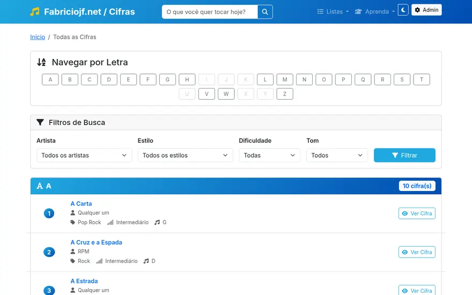The image size is (472, 295).
Task: Jump to letter O songs
Action: coord(324,79)
